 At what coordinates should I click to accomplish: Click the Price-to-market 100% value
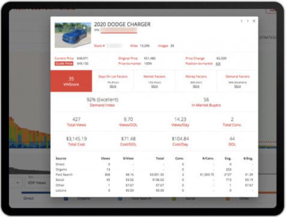148,64
